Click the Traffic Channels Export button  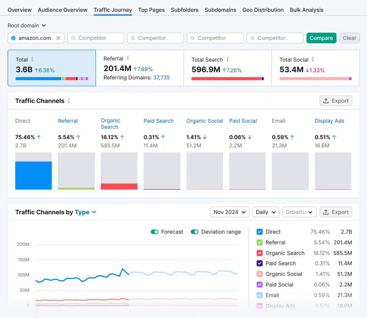tap(336, 101)
